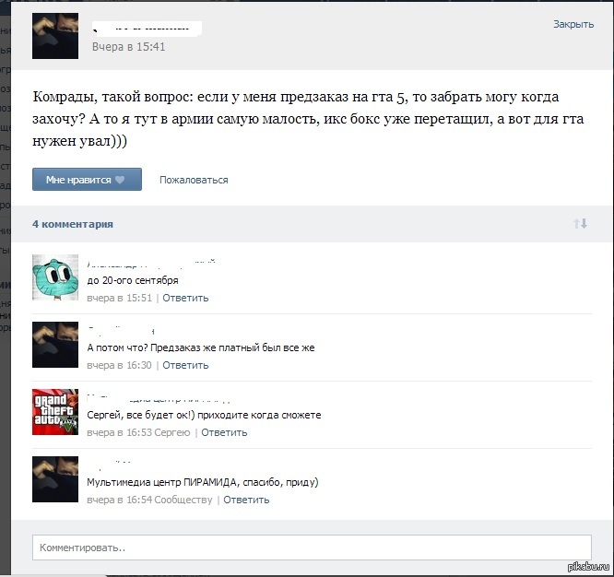Close the post via "Закрыть"
This screenshot has width=614, height=577.
pyautogui.click(x=573, y=25)
